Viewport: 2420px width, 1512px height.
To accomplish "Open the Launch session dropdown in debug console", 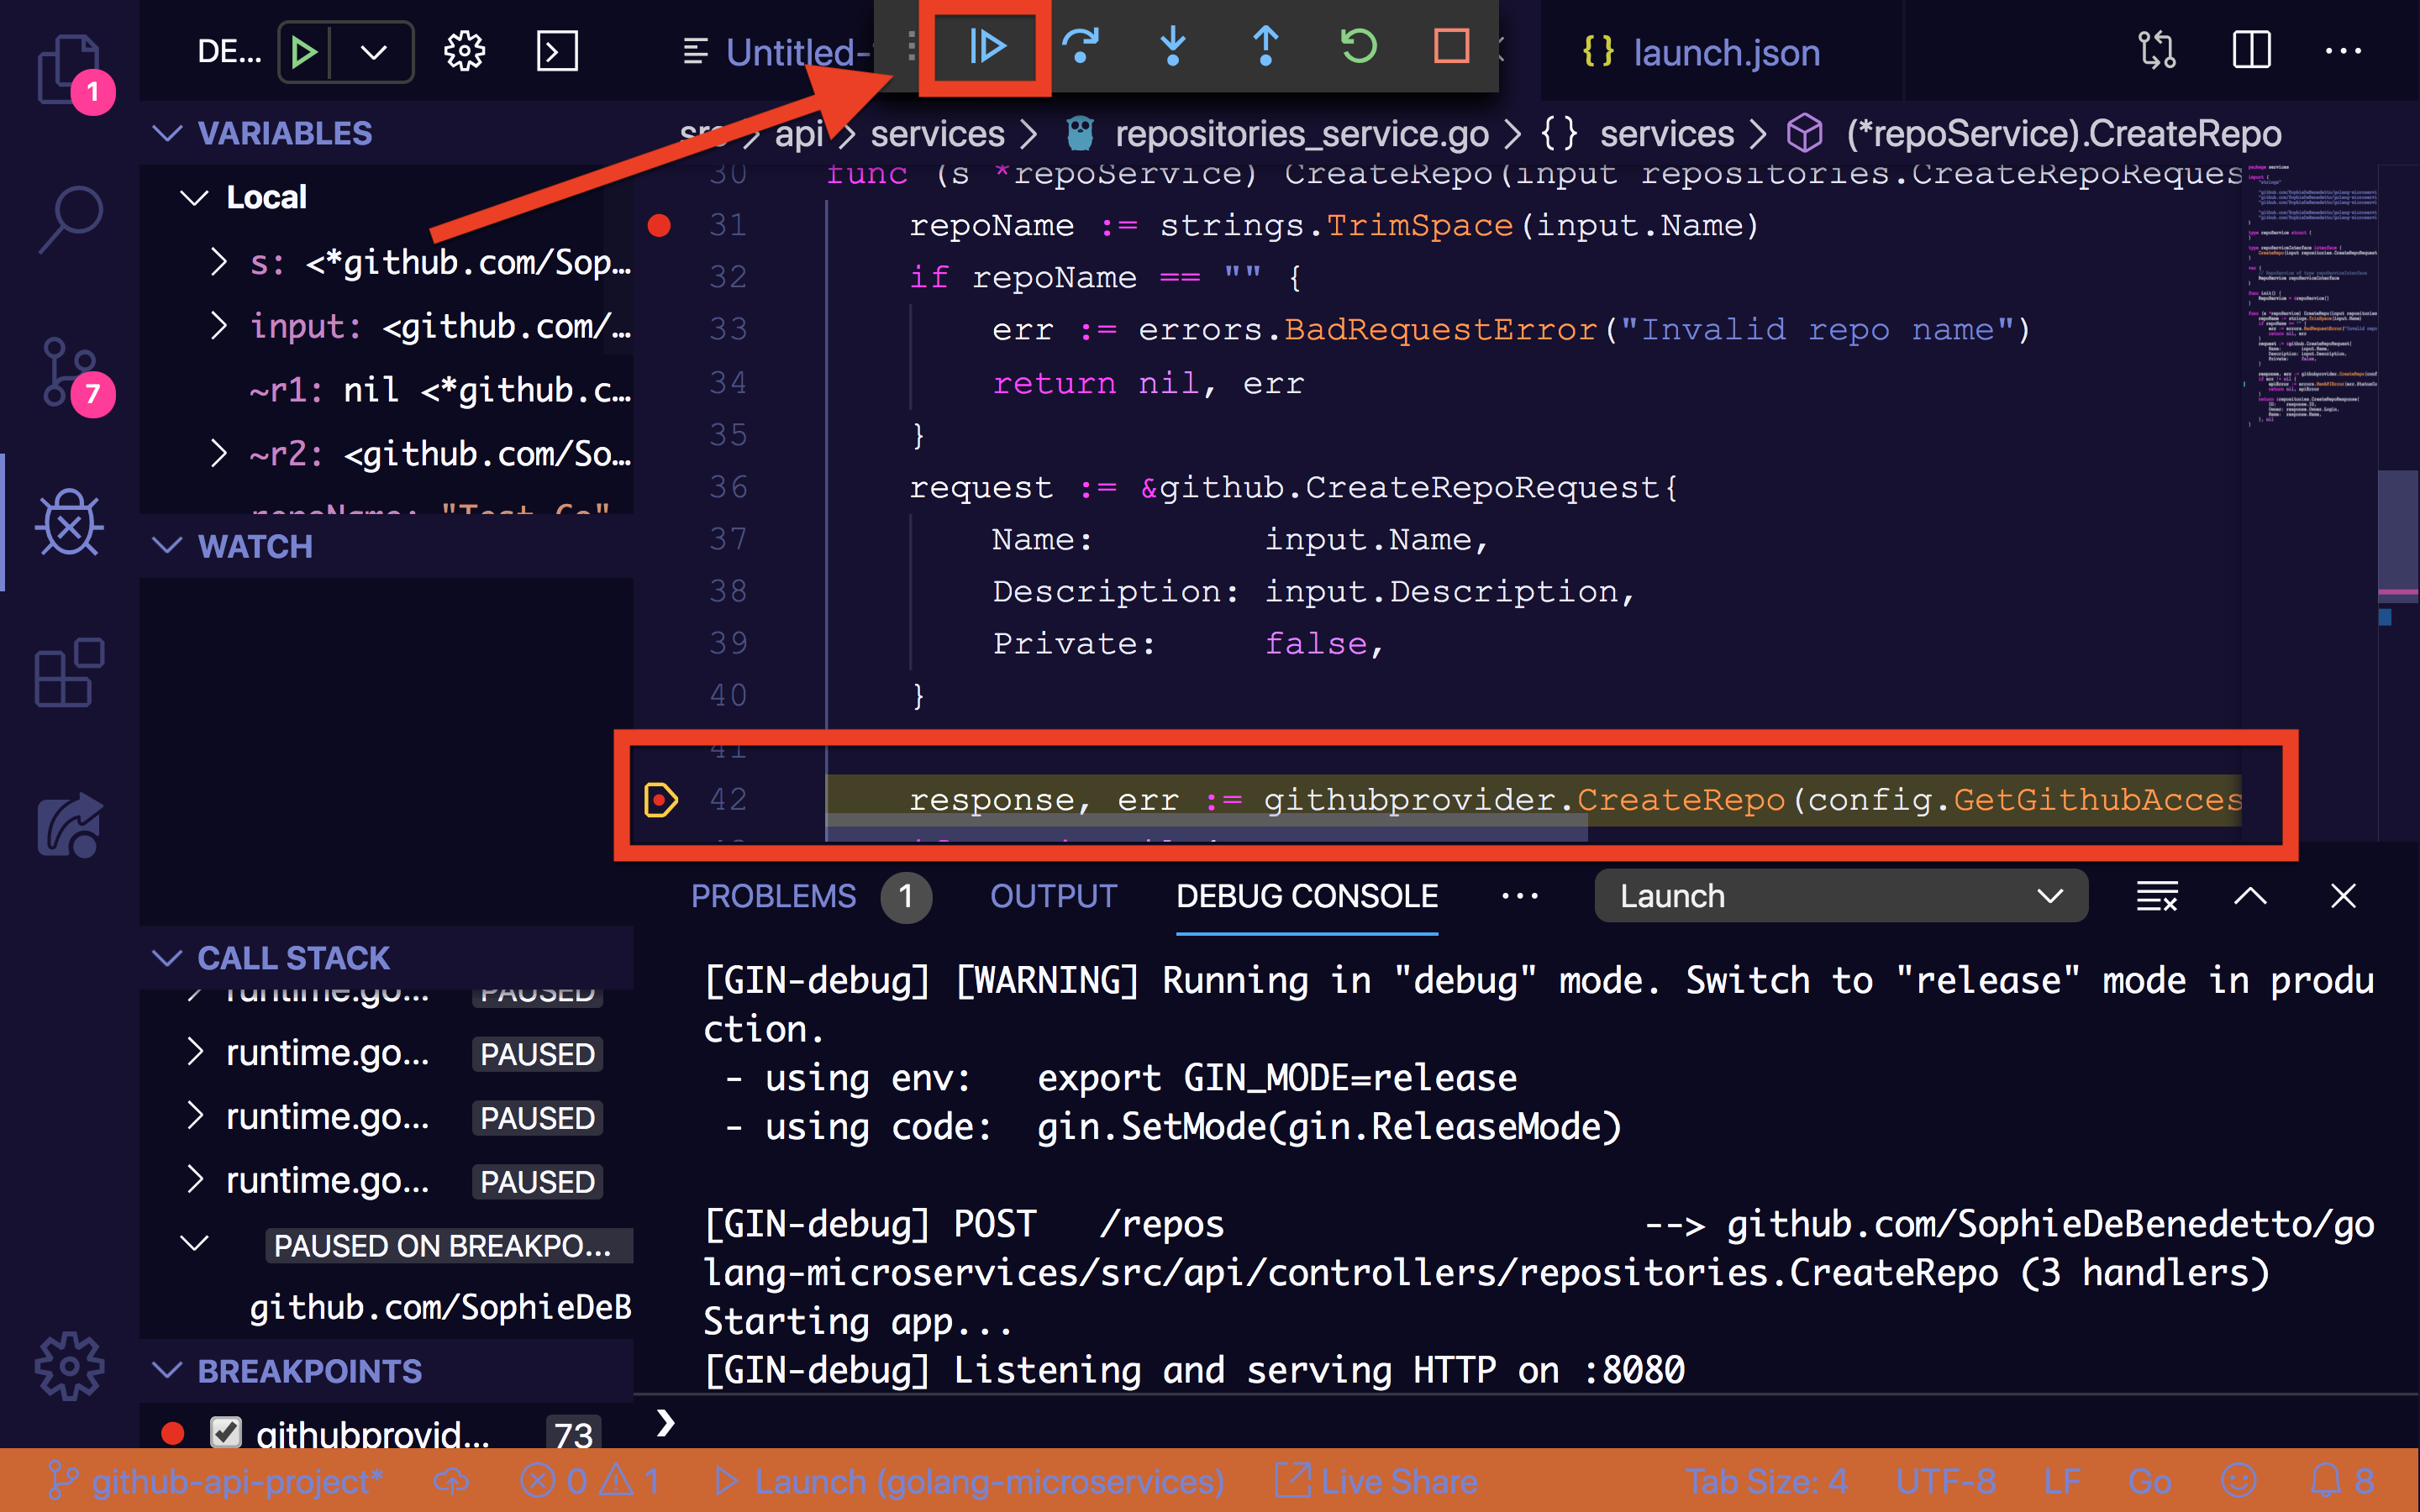I will tap(1839, 896).
